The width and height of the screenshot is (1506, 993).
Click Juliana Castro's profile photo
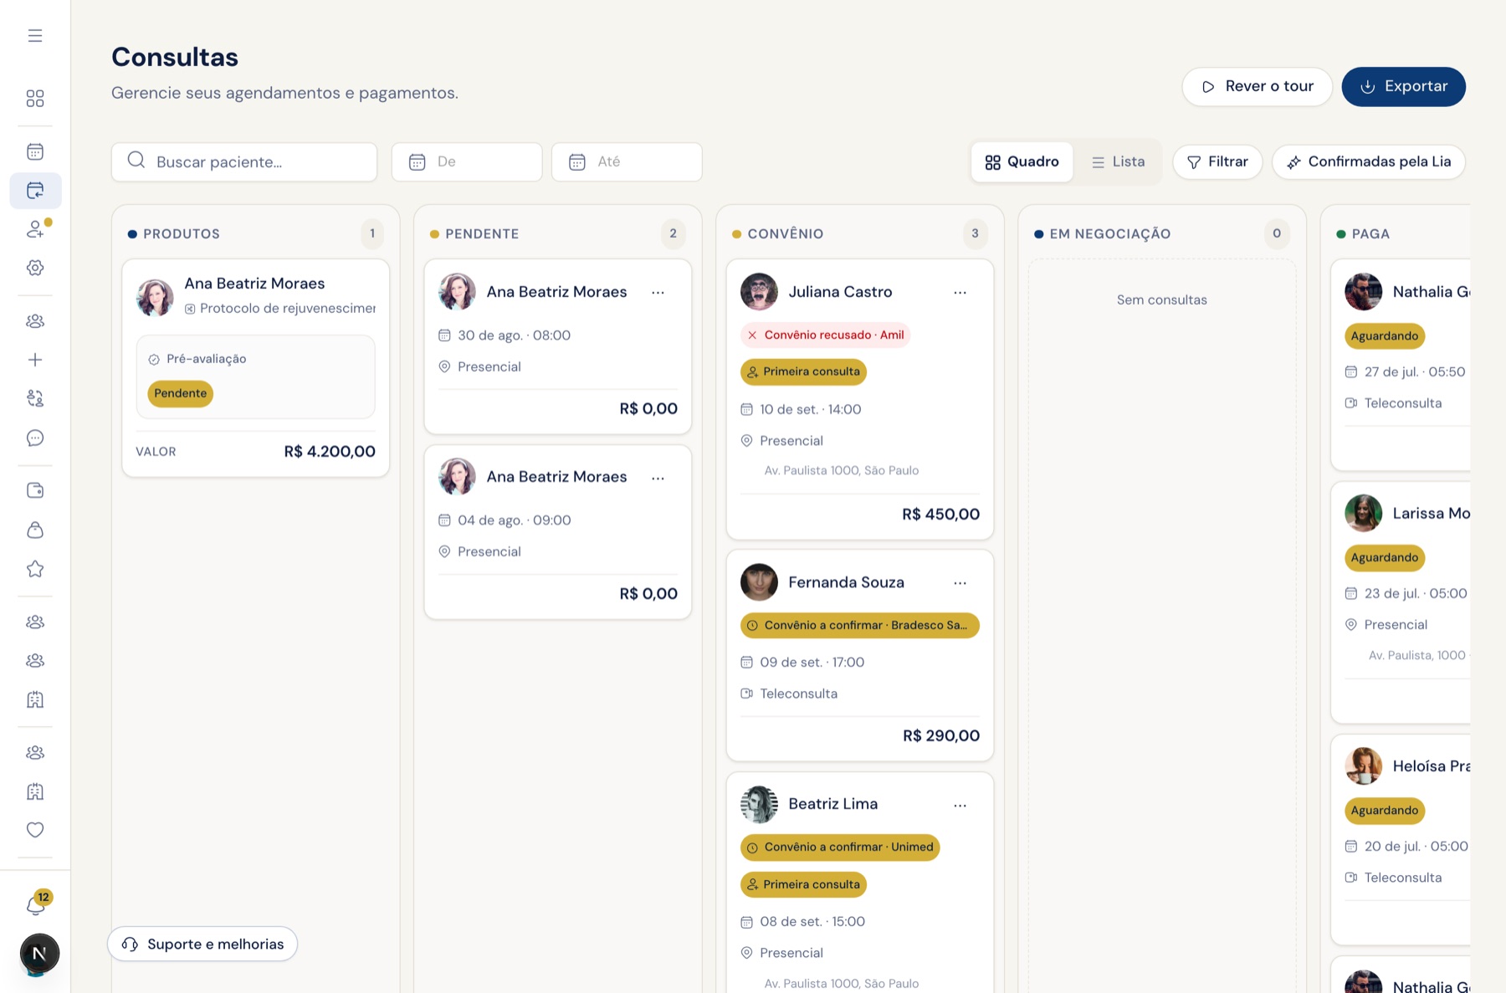pos(759,292)
